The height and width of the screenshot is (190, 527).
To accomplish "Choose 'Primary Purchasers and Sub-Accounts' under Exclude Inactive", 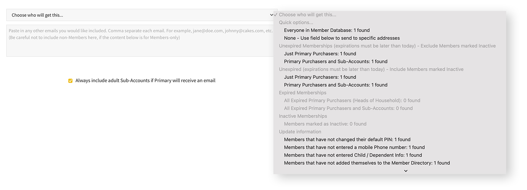I will [336, 61].
